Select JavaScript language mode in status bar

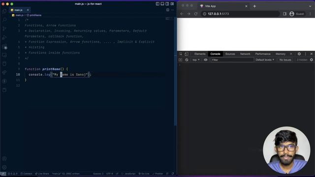(128, 174)
